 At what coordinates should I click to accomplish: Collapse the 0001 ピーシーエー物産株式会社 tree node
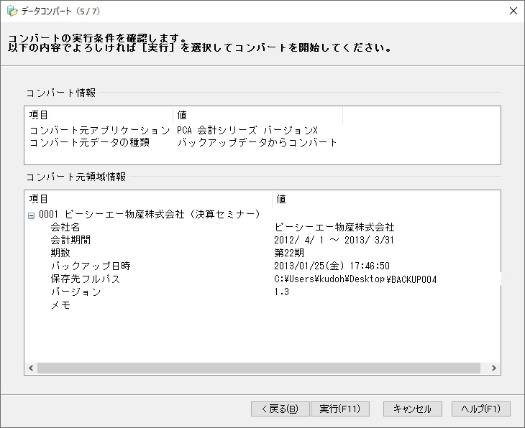click(31, 215)
